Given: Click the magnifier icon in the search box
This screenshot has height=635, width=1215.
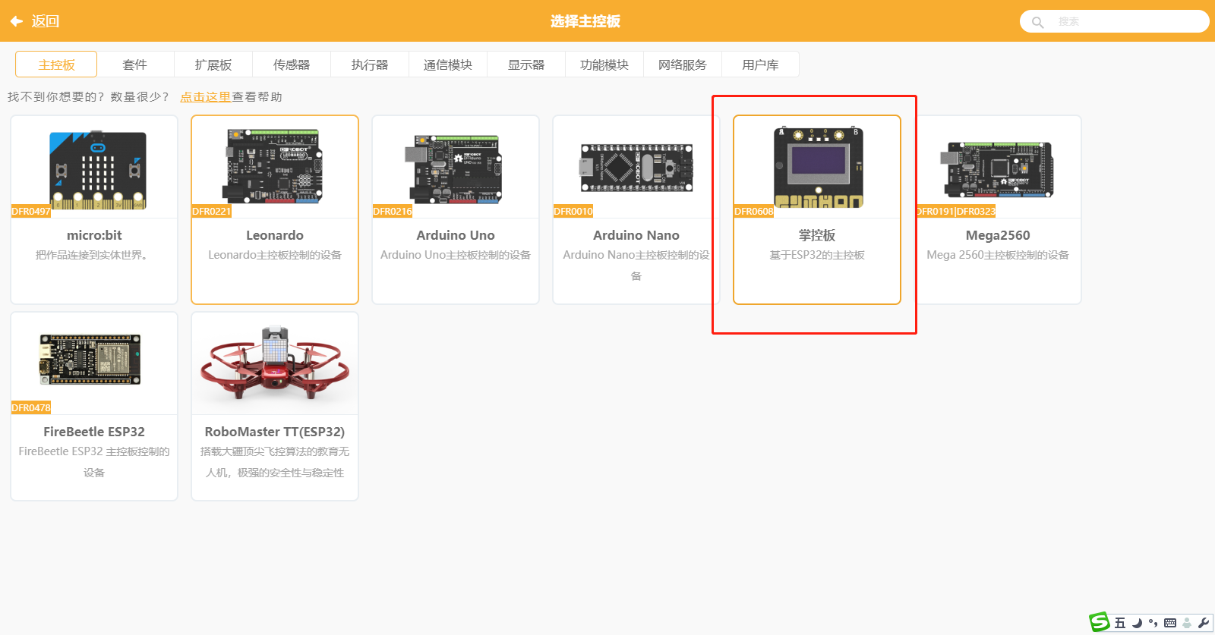Looking at the screenshot, I should click(x=1037, y=22).
